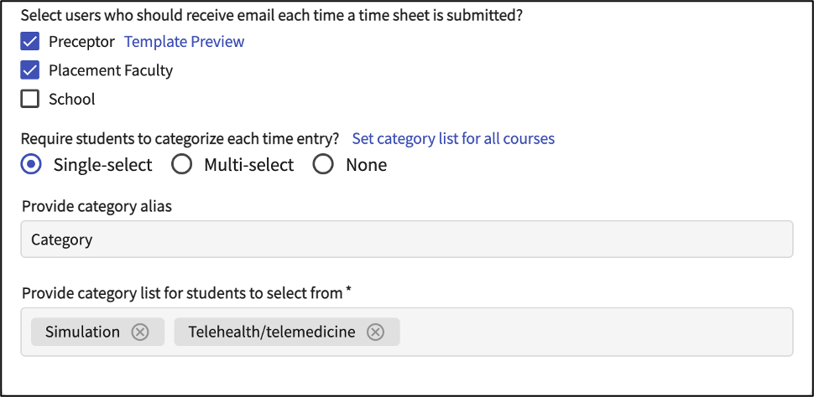Click the School label text
The image size is (814, 397).
coord(71,99)
